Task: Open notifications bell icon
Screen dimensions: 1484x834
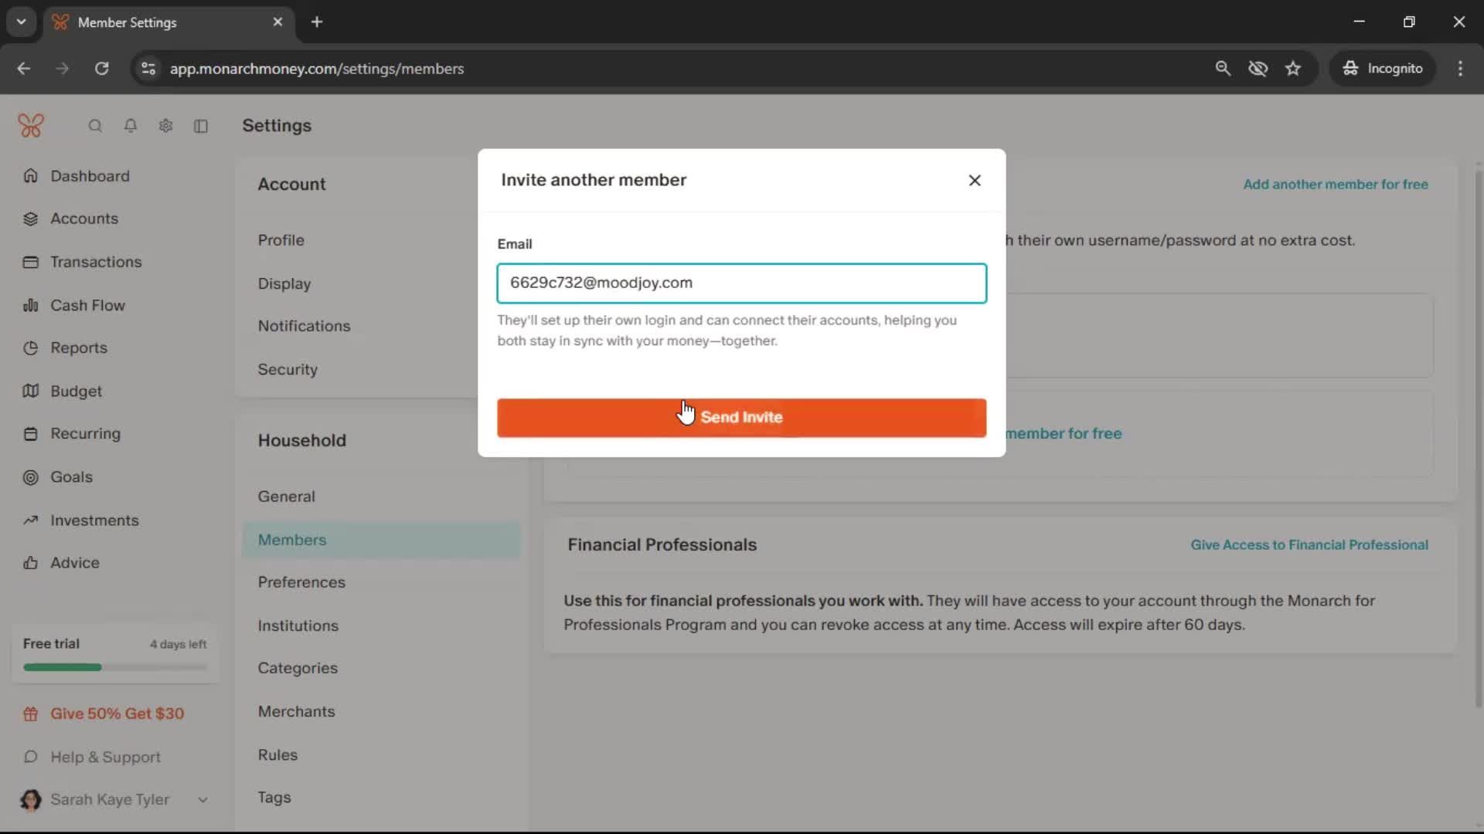Action: [x=131, y=126]
